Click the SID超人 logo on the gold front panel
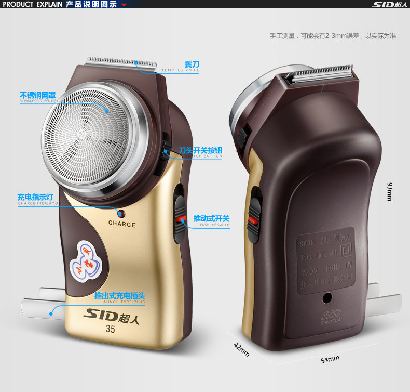410x392 pixels. (112, 316)
